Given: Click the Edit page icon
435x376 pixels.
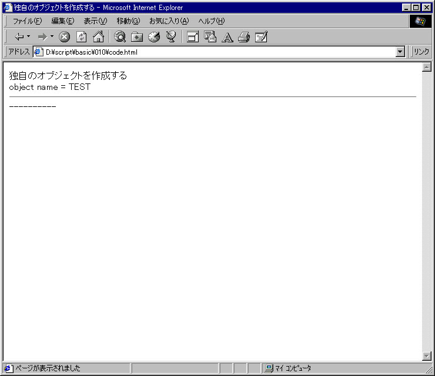Looking at the screenshot, I should (261, 36).
